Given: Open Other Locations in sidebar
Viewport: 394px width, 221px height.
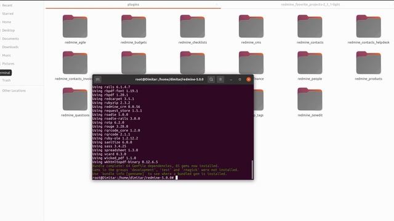Looking at the screenshot, I should point(14,91).
